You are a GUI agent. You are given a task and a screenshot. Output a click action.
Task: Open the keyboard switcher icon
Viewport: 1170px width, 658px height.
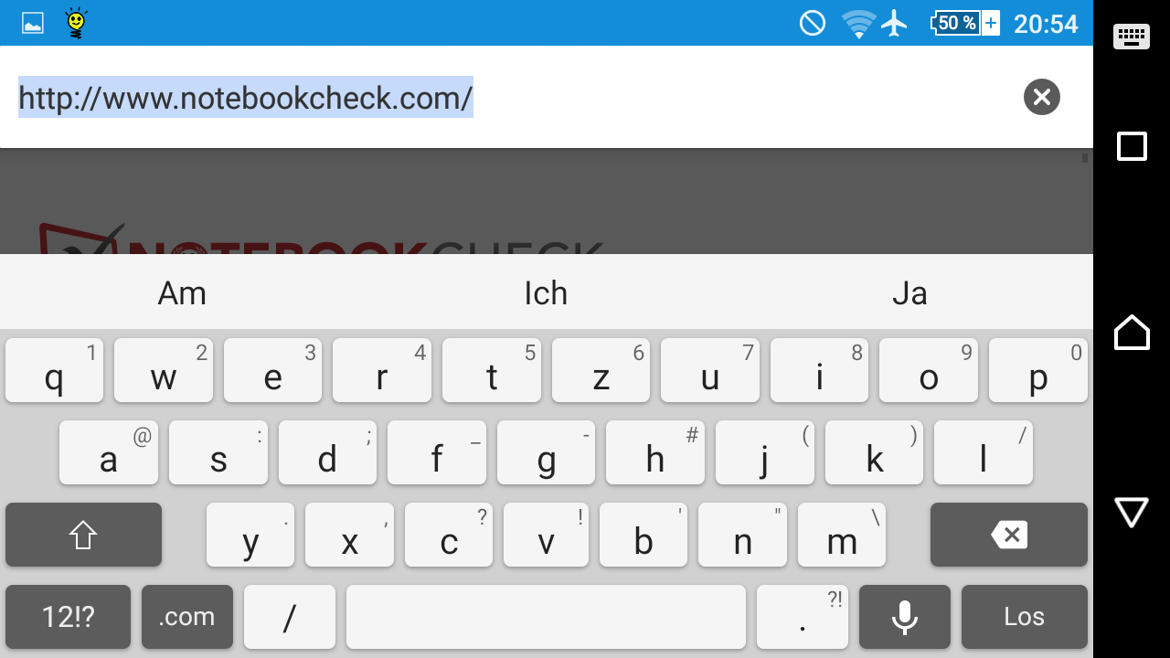tap(1132, 37)
